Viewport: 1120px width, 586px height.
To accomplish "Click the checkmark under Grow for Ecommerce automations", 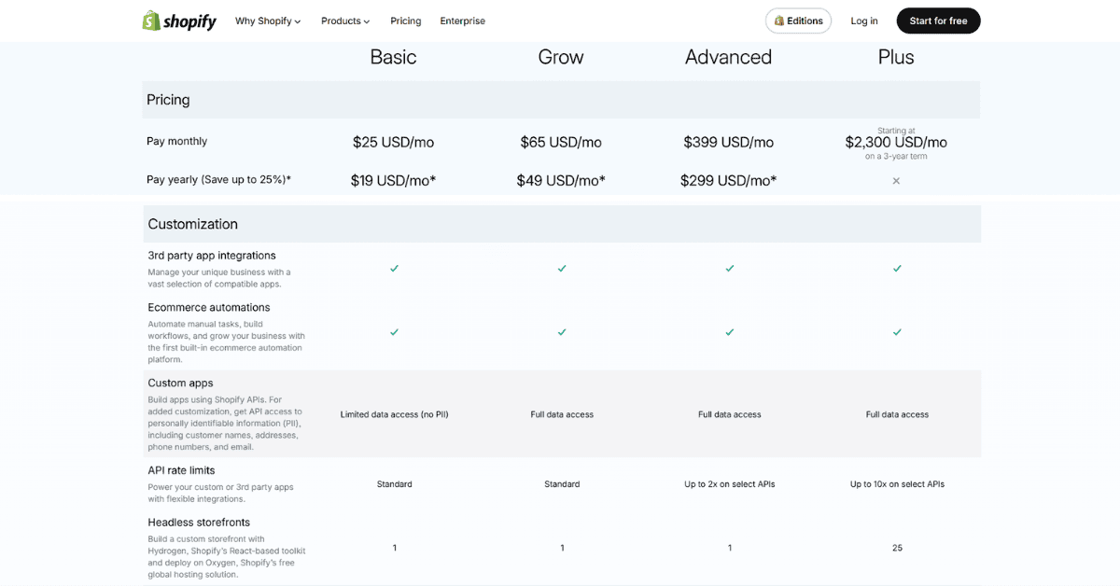I will point(561,332).
